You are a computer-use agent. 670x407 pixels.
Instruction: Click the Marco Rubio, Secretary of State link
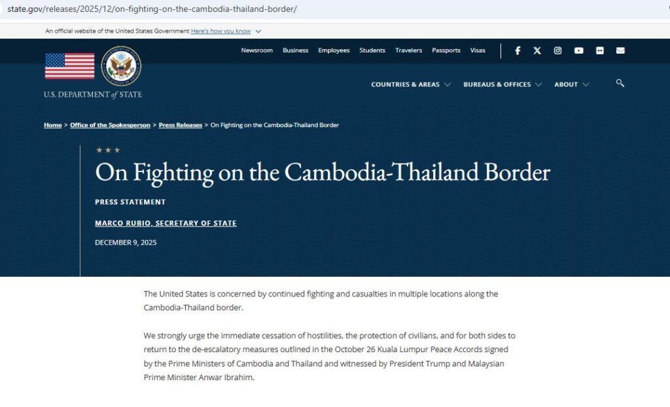[166, 223]
